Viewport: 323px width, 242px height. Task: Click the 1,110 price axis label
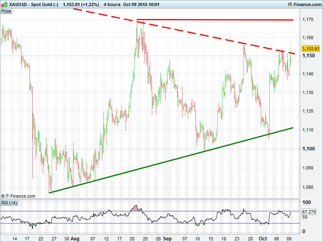coord(308,130)
